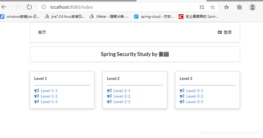This screenshot has height=138, width=263.
Task: Click the Level 1 card heading
Action: (x=40, y=78)
